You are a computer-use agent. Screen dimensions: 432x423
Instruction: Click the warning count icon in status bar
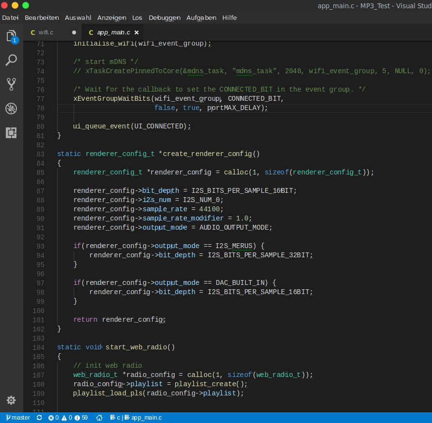pos(64,417)
